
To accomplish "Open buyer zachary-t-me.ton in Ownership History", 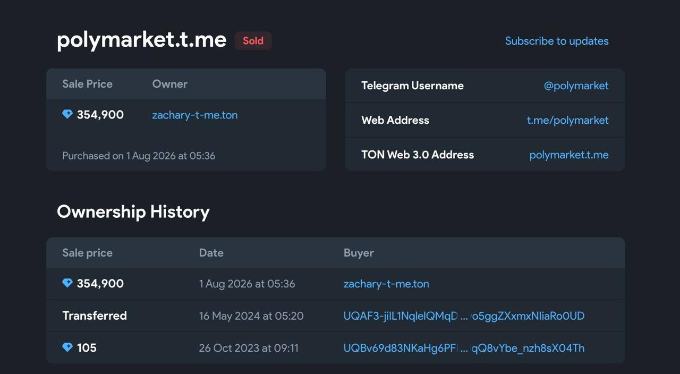I will pyautogui.click(x=386, y=284).
